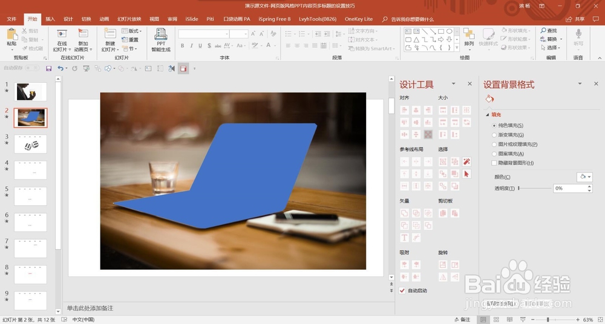This screenshot has height=324, width=605.
Task: Click the 透明度 transparency slider
Action: 534,188
